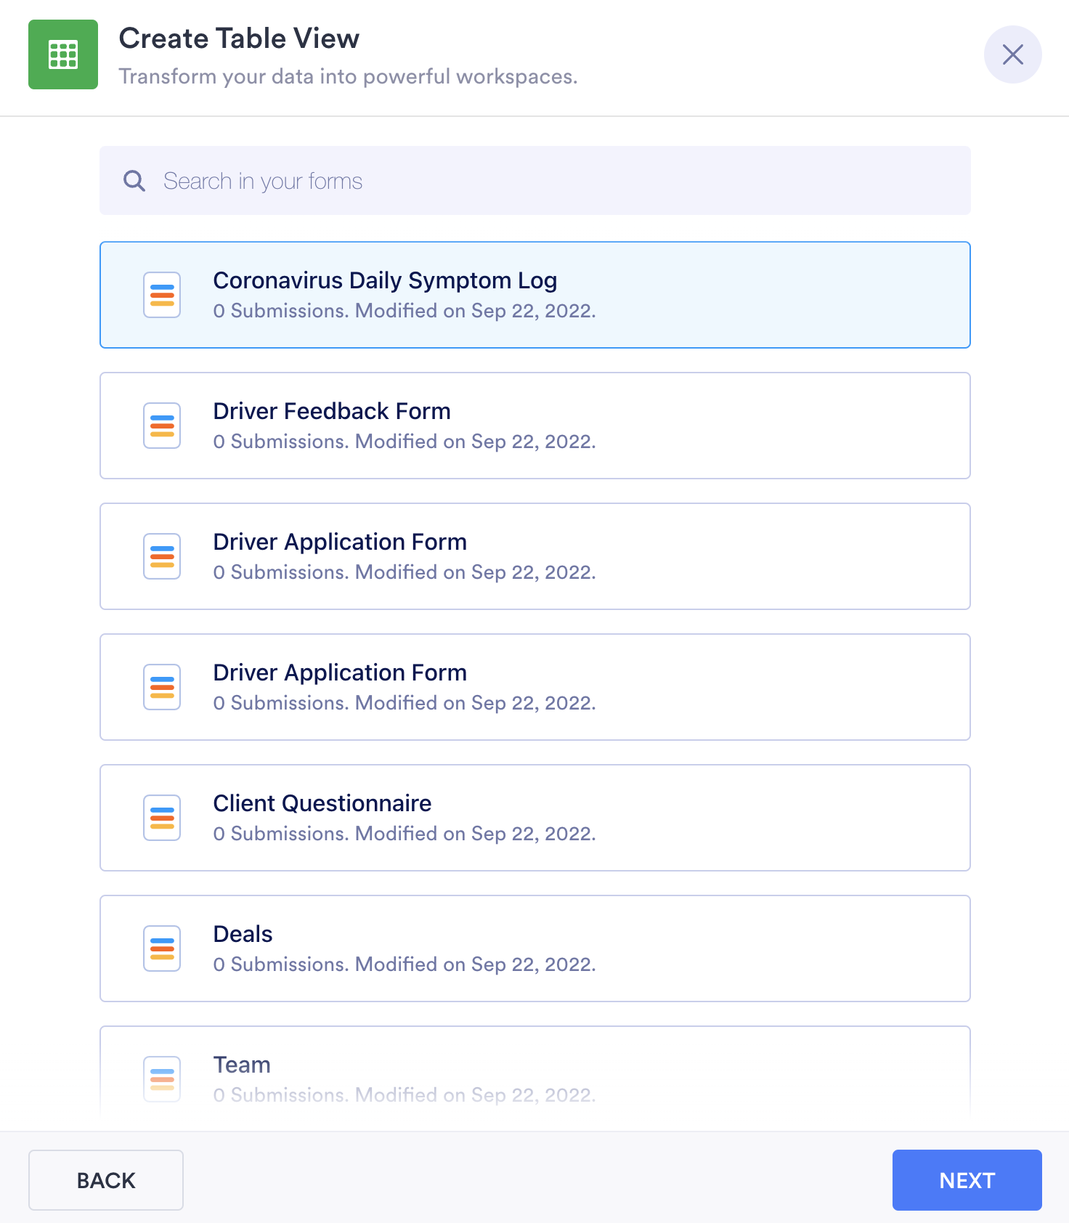Select the Client Questionnaire form title

[322, 803]
